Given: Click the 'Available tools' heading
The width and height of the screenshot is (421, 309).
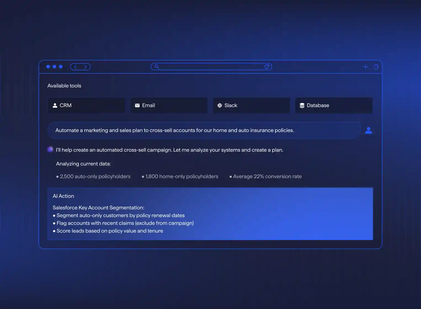Looking at the screenshot, I should 64,86.
